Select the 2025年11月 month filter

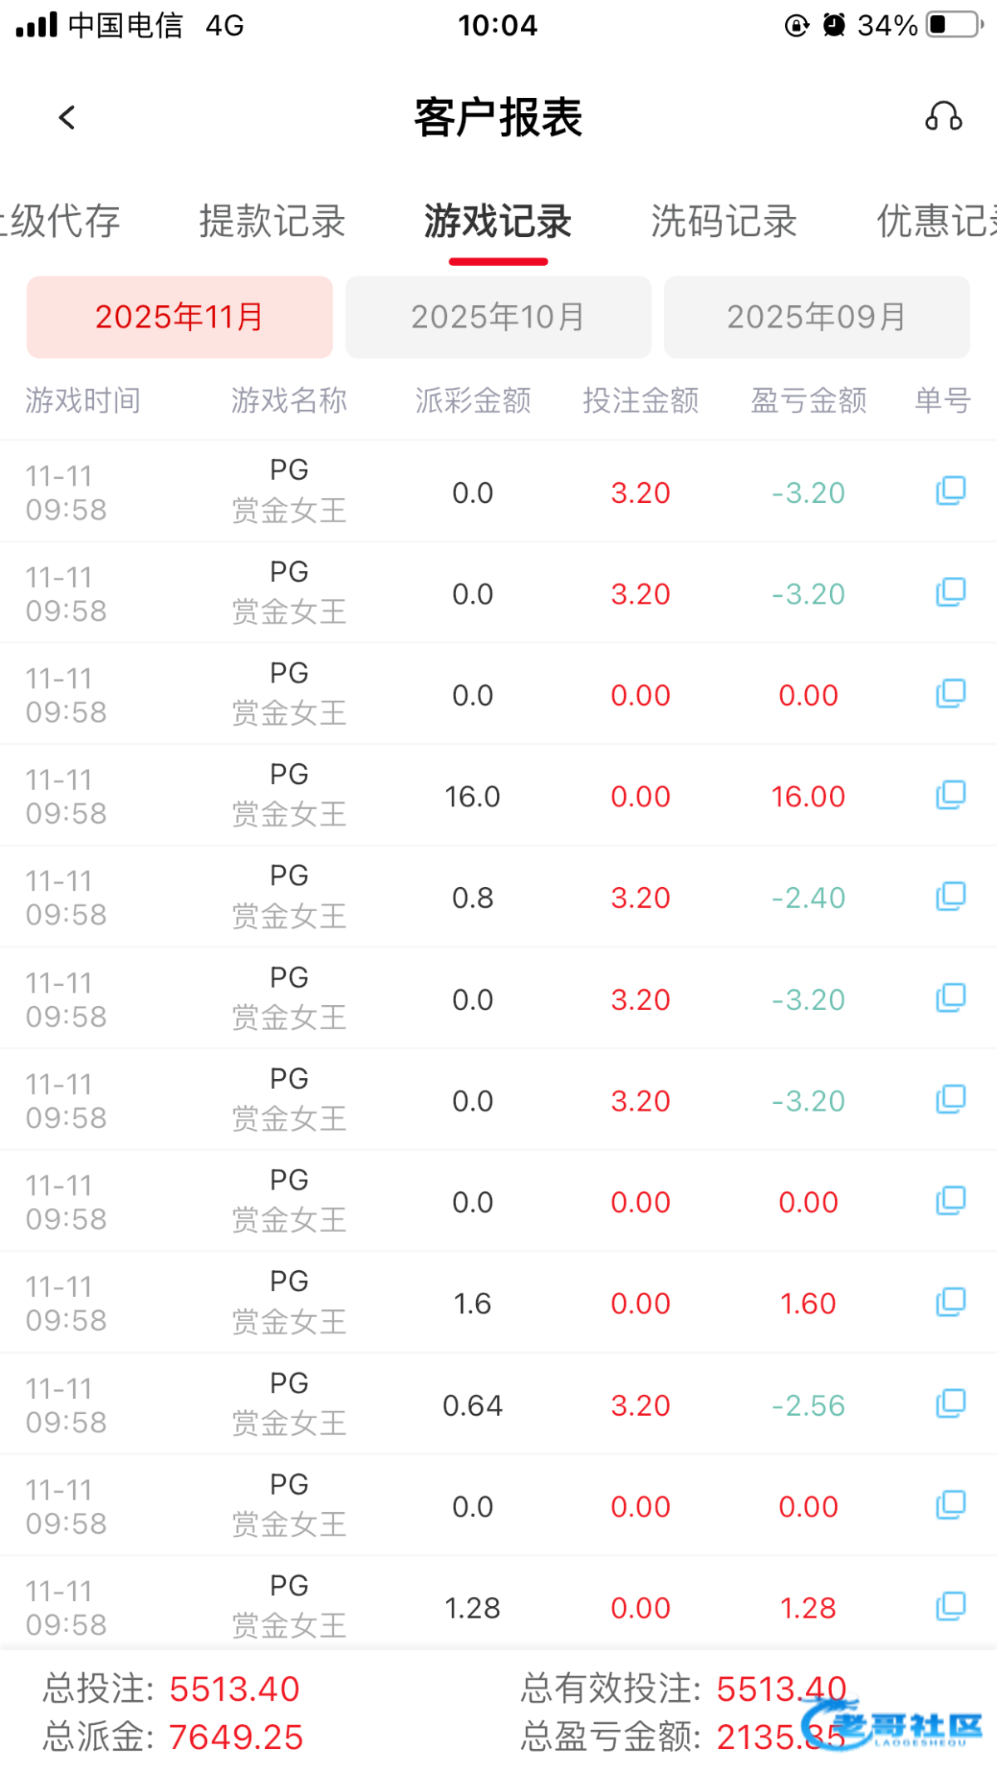point(179,317)
